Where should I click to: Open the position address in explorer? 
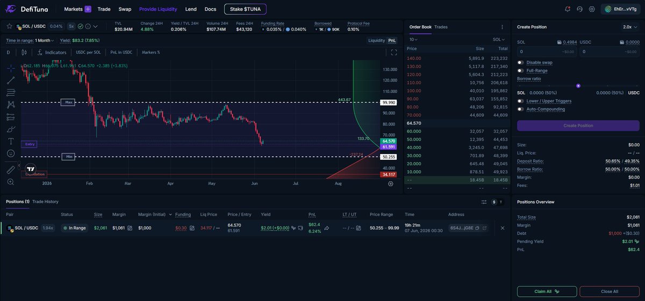tap(484, 228)
